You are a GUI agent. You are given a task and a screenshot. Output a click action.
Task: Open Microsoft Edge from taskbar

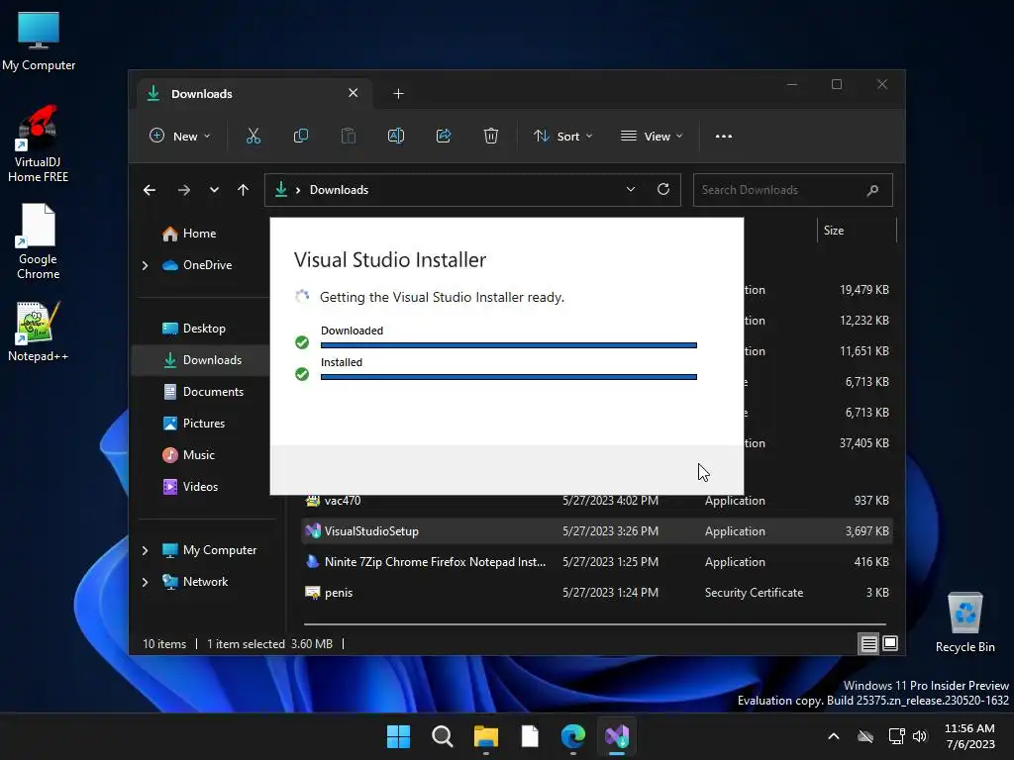573,736
